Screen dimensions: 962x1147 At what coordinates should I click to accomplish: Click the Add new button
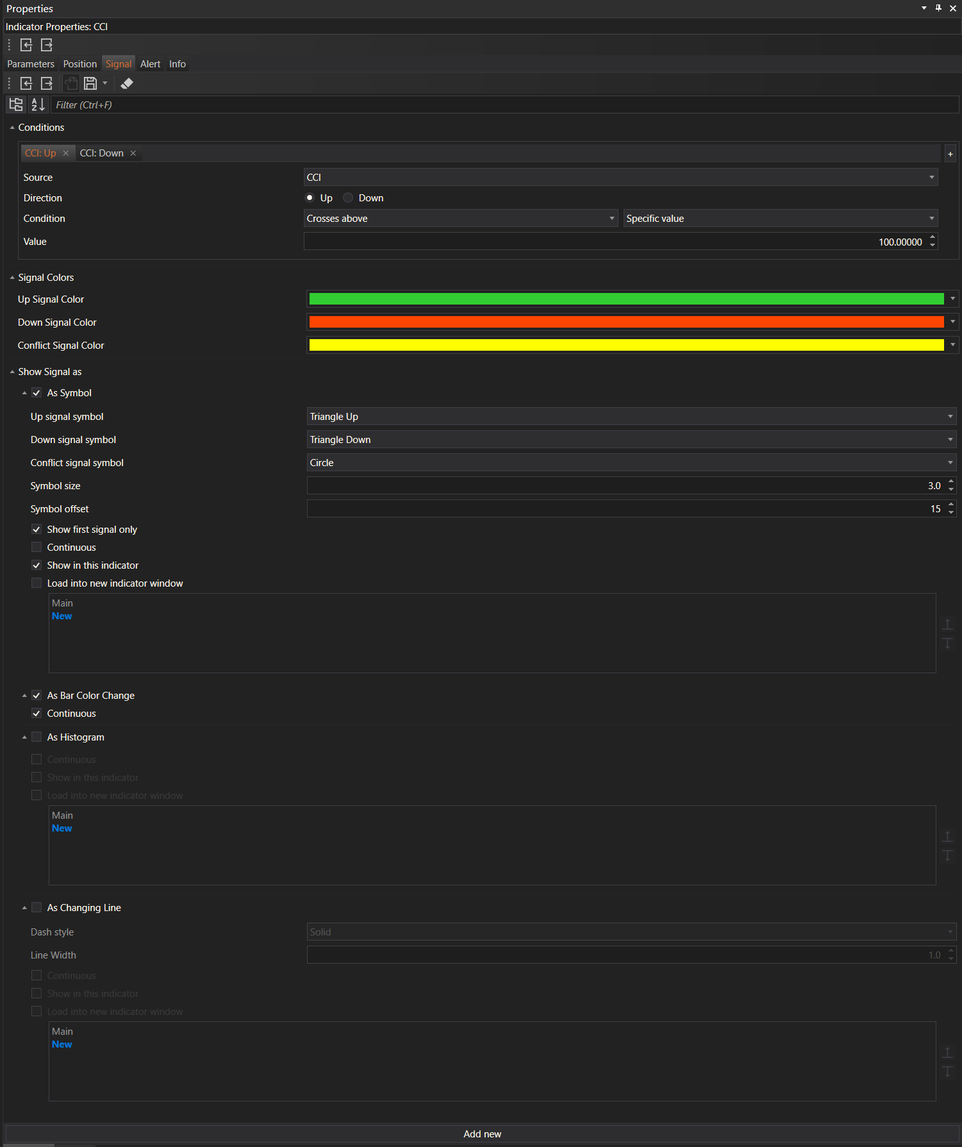482,1134
